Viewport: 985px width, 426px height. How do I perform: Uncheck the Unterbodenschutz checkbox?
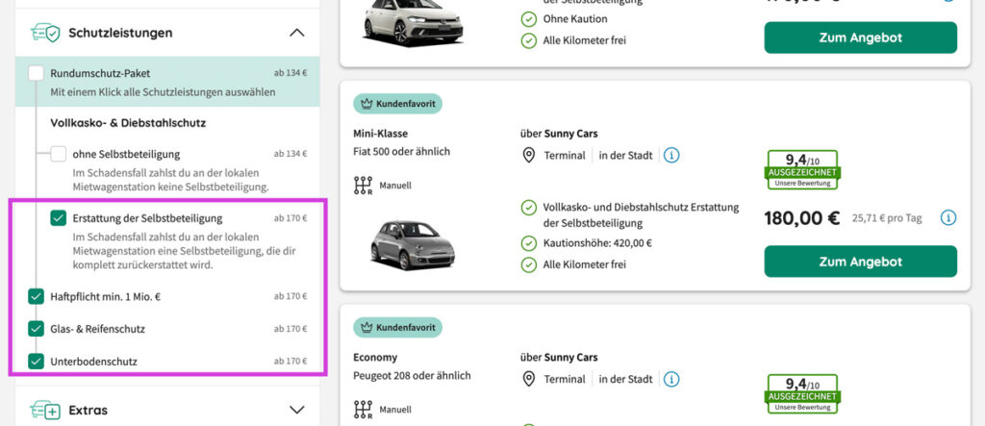(37, 362)
